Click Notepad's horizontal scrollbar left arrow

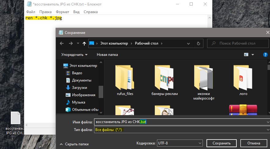point(27,125)
